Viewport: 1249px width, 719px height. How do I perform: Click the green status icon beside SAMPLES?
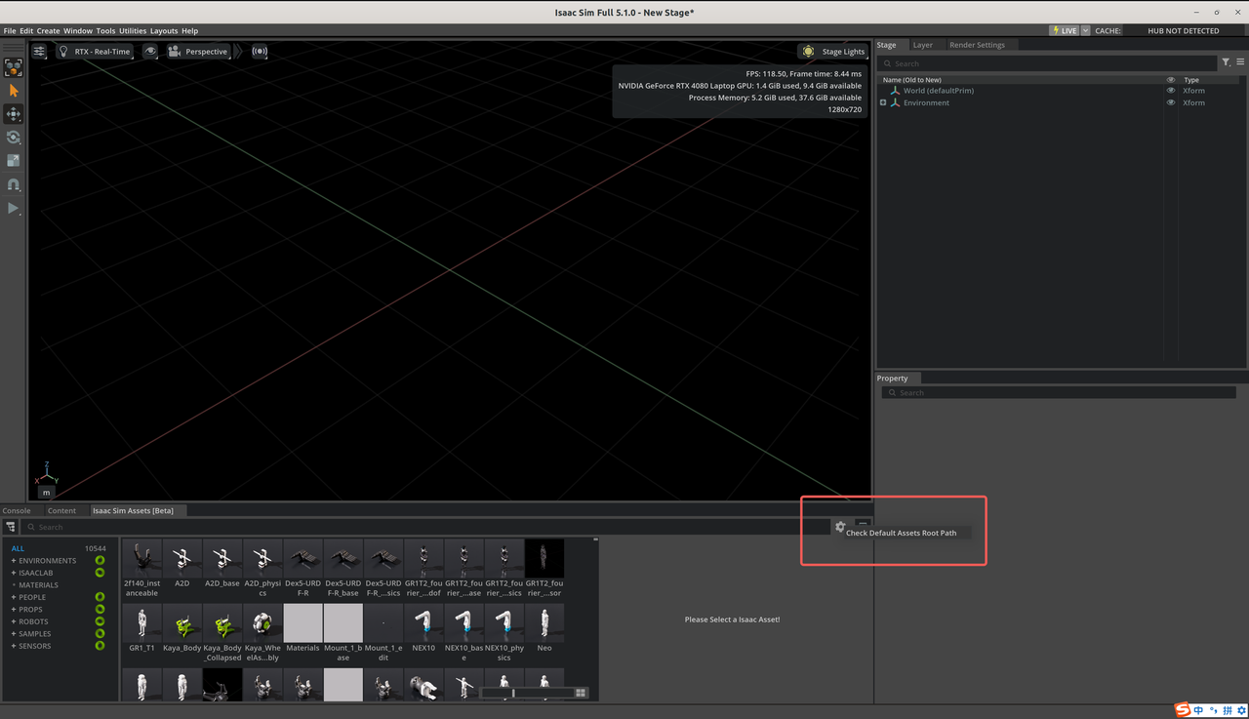point(100,633)
